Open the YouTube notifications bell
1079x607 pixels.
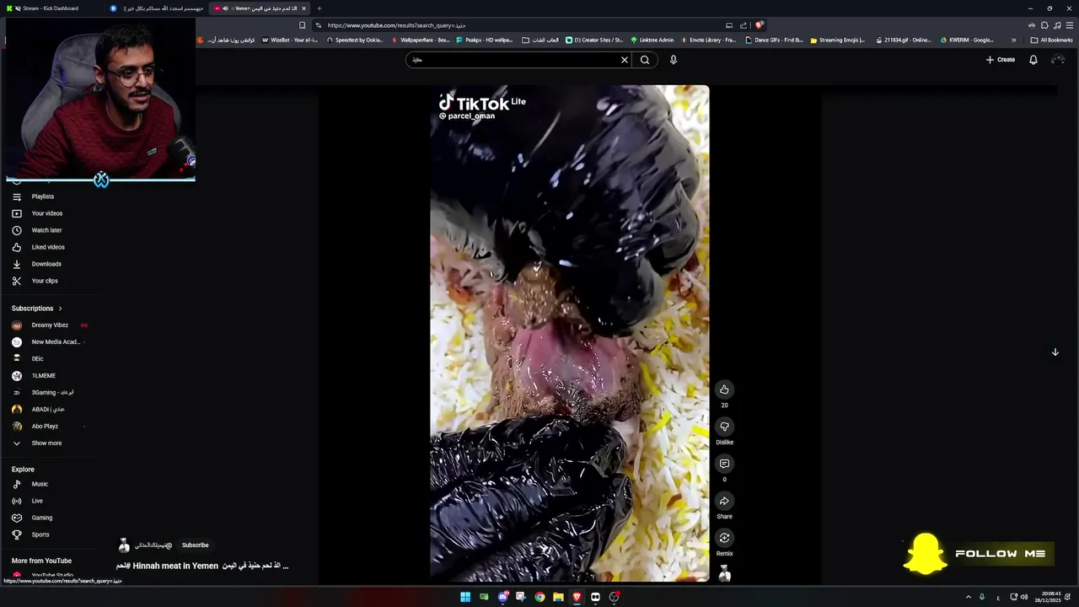coord(1033,60)
